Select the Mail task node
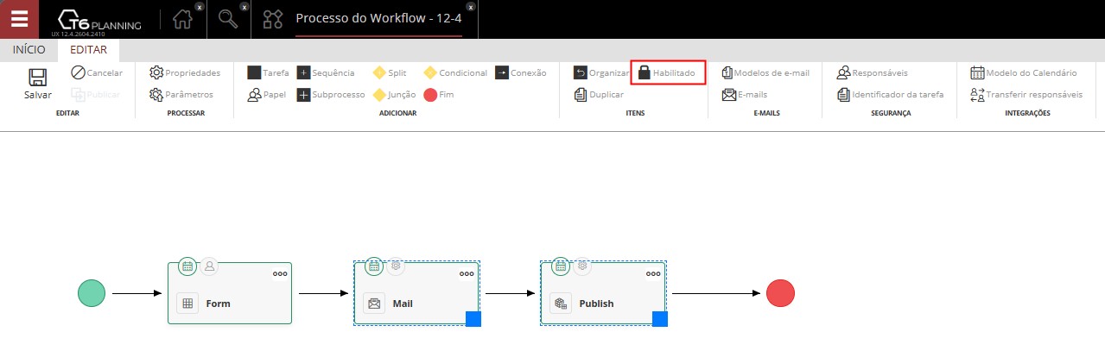The height and width of the screenshot is (357, 1105). pyautogui.click(x=416, y=293)
